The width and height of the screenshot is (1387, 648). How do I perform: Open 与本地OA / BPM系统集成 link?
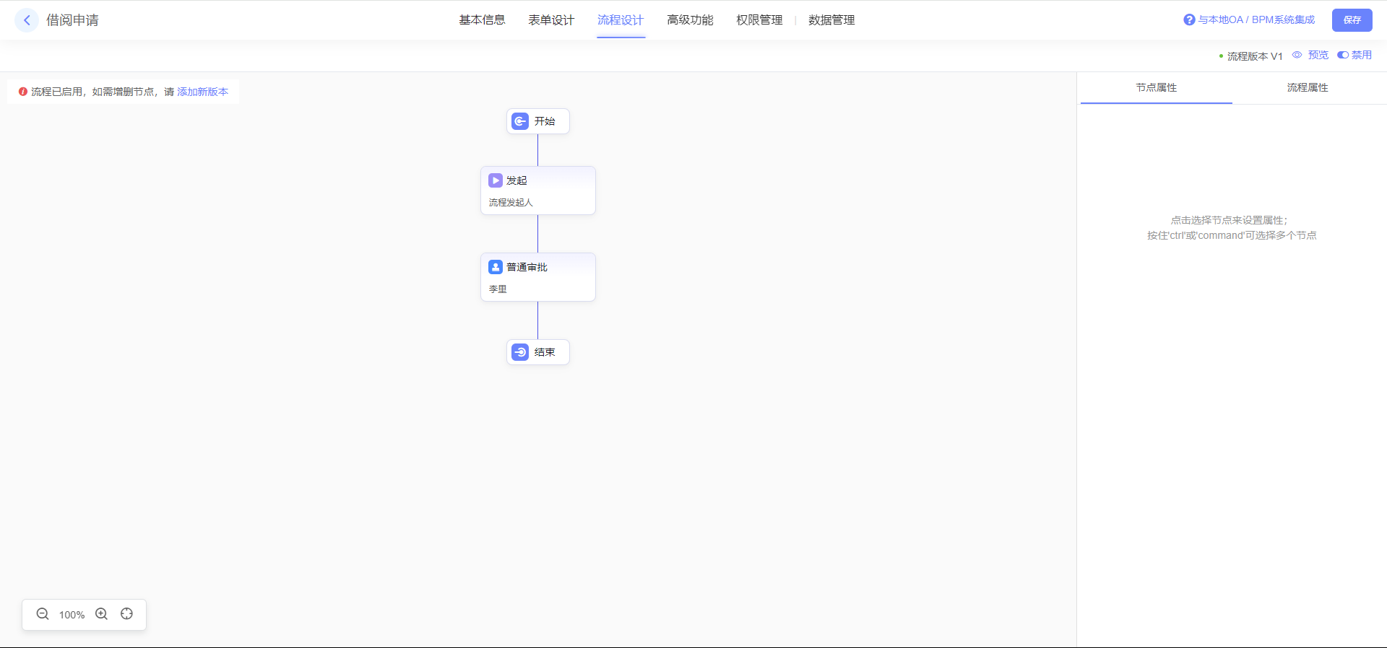[1256, 20]
